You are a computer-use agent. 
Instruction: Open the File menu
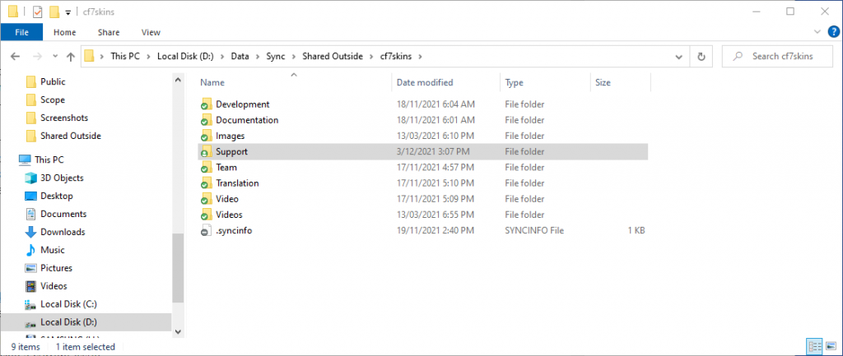point(21,32)
